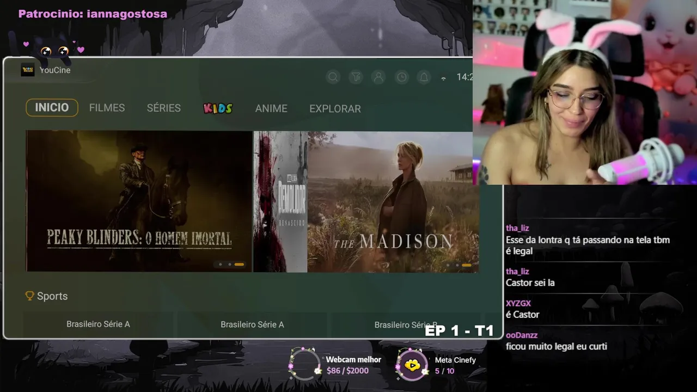Open the notifications bell icon

pyautogui.click(x=424, y=77)
